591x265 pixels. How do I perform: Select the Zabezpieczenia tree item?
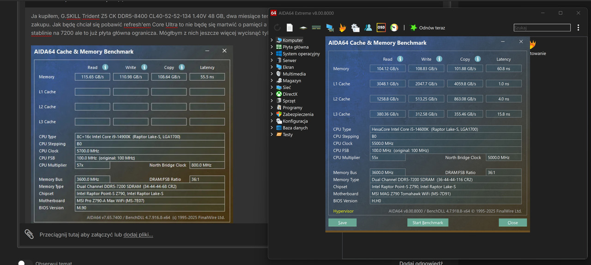(298, 114)
